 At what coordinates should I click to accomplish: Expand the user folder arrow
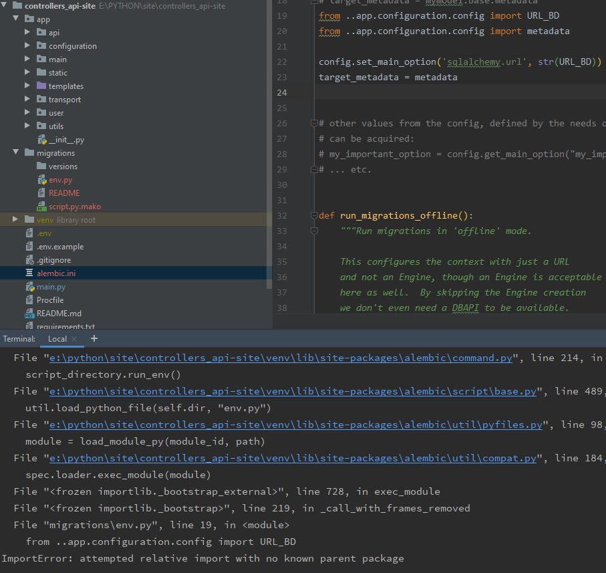pyautogui.click(x=27, y=112)
